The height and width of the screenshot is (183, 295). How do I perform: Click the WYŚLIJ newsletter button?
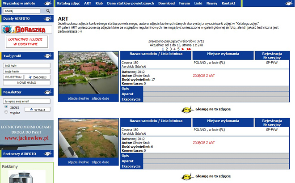tap(38, 110)
